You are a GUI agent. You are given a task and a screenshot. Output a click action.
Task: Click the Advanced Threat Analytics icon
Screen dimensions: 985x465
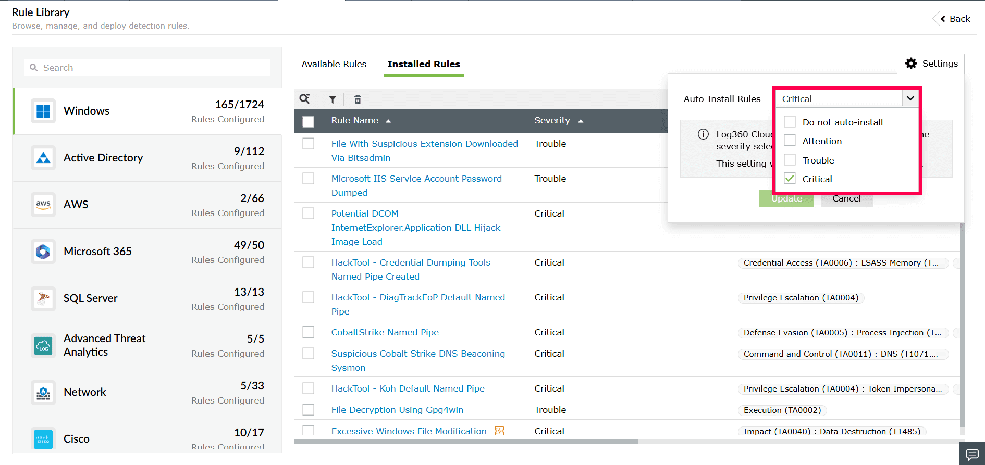coord(43,345)
